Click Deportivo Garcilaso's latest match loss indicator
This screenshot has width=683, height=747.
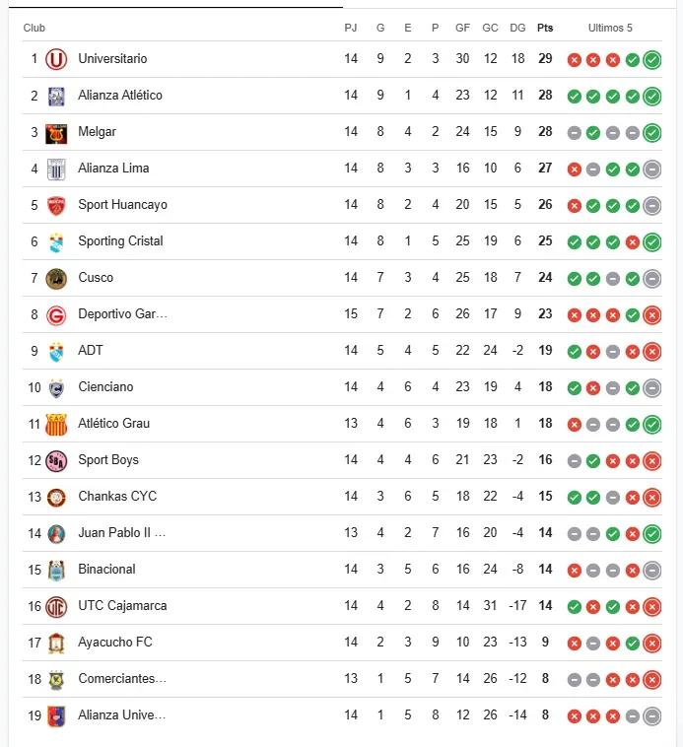(x=651, y=314)
